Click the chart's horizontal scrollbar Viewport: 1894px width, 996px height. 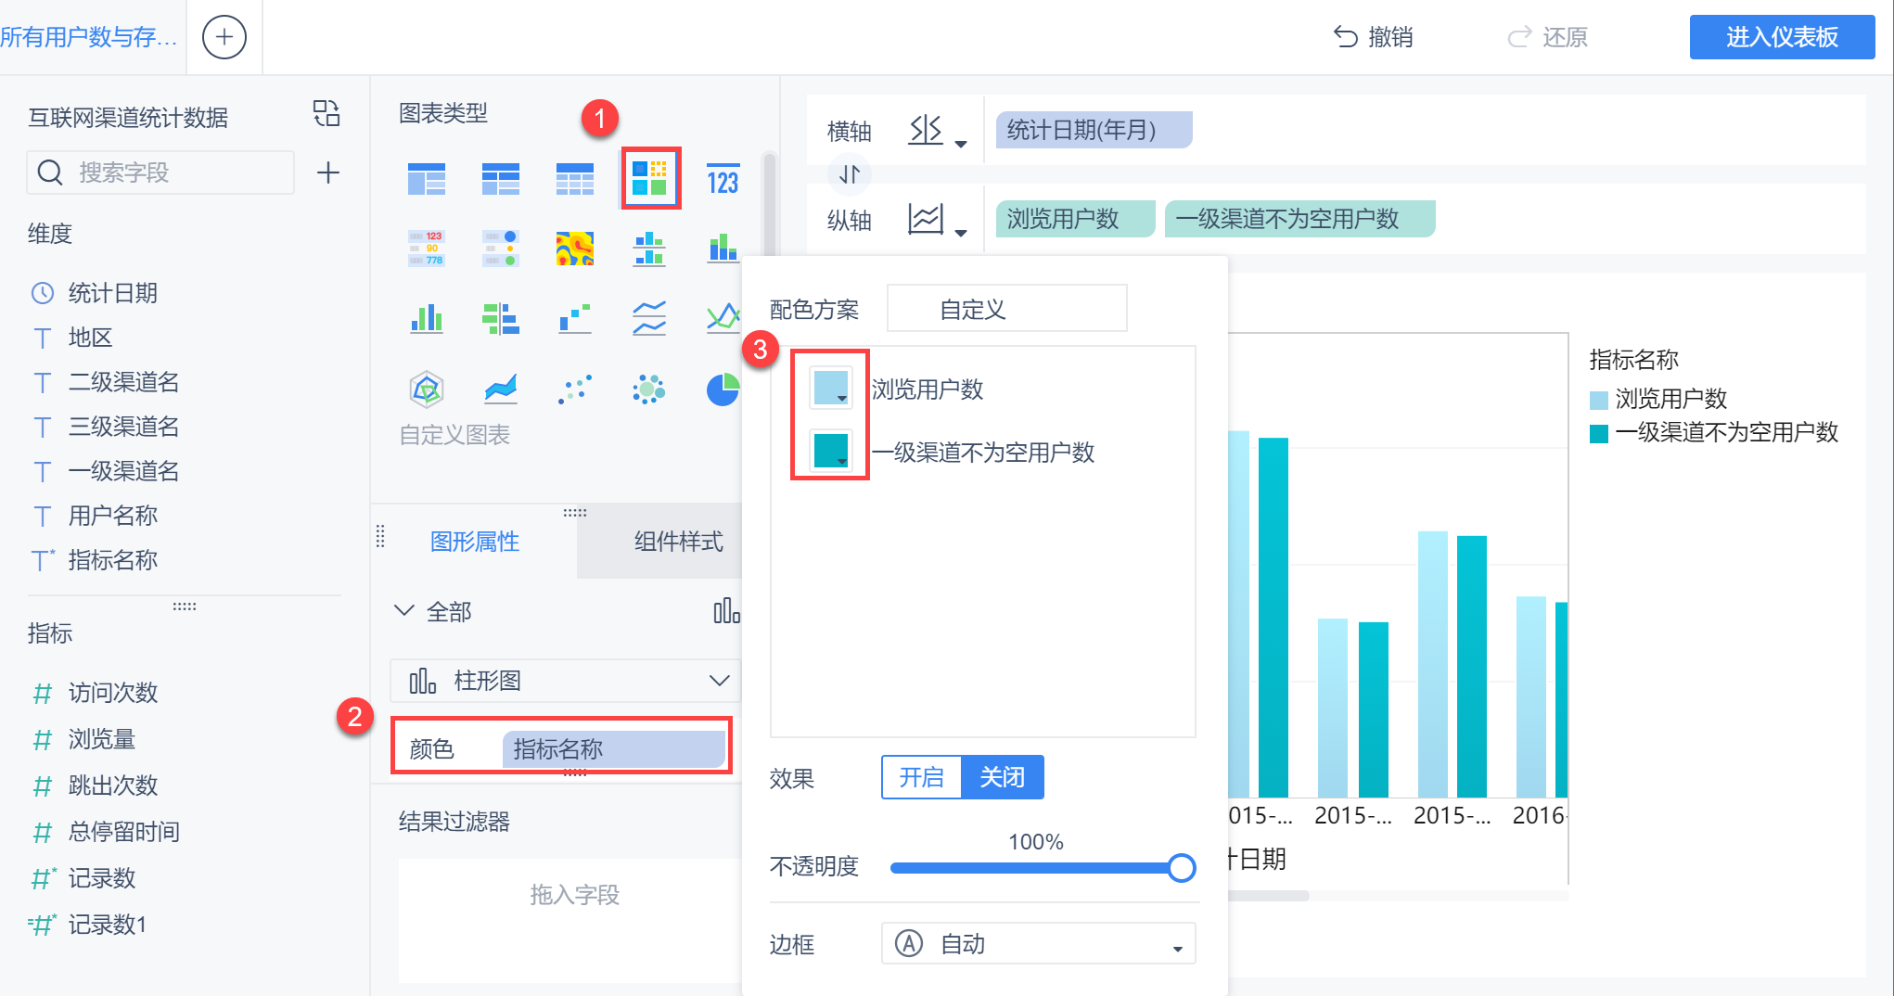(x=1268, y=896)
